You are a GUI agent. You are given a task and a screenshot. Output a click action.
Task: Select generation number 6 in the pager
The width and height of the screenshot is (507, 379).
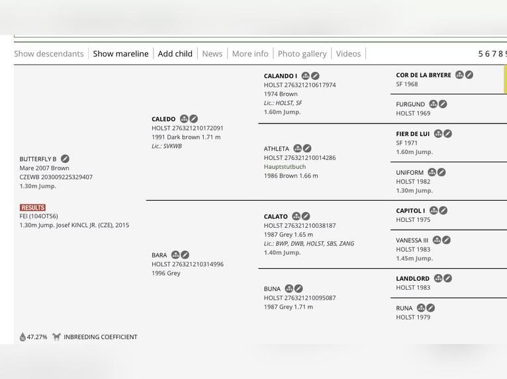(x=487, y=53)
